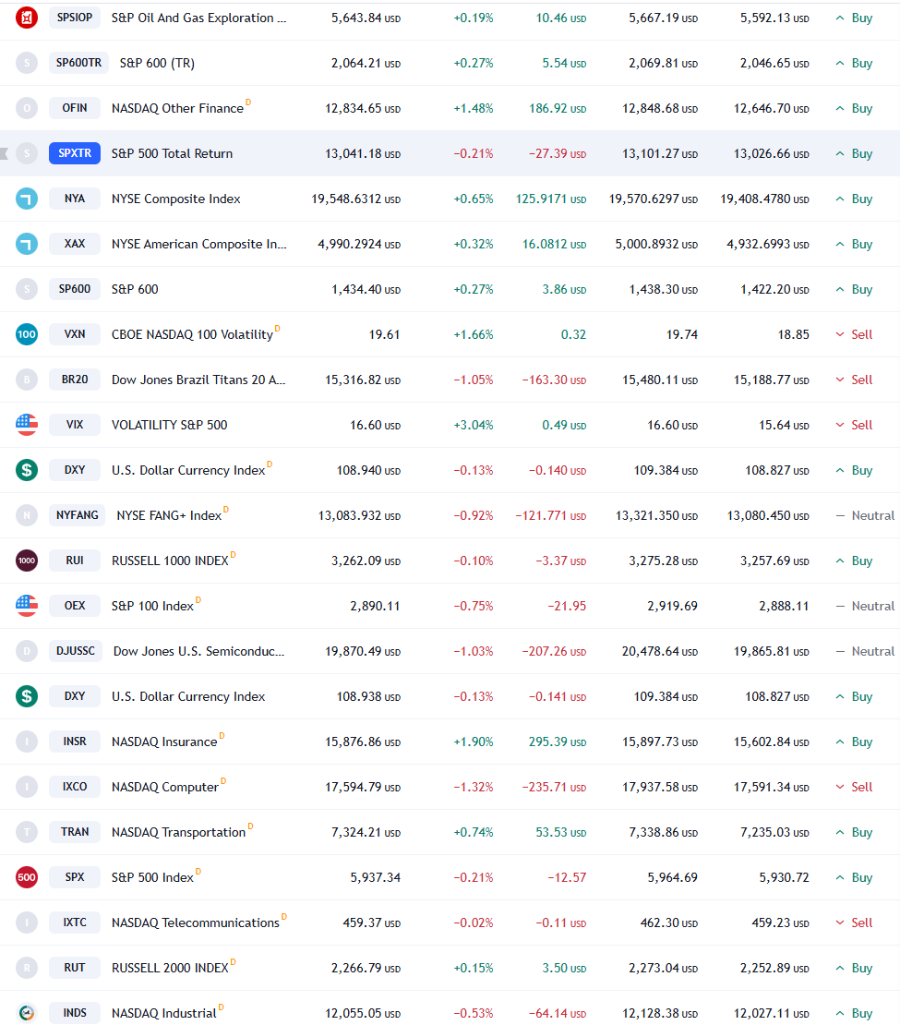This screenshot has height=1025, width=900.
Task: Open the SP600TR ticker symbol
Action: point(78,62)
